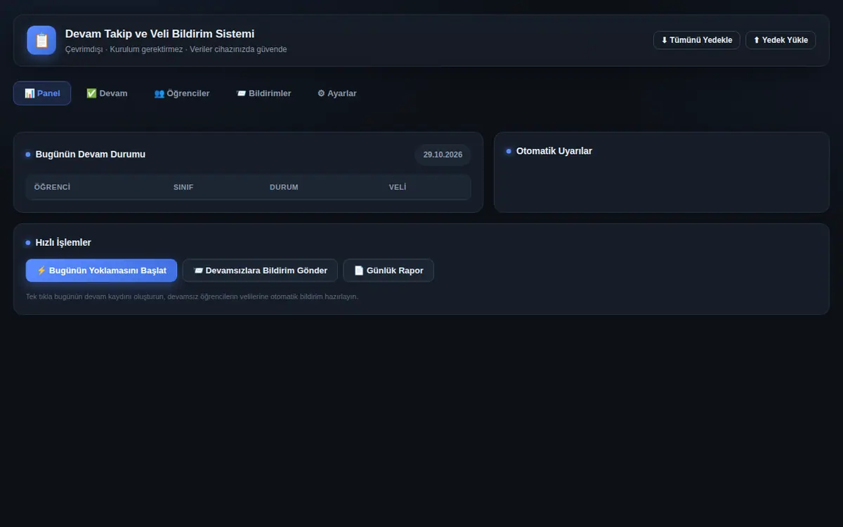Click the Bugünün Devam Durumu heading
The width and height of the screenshot is (843, 527).
coord(91,155)
